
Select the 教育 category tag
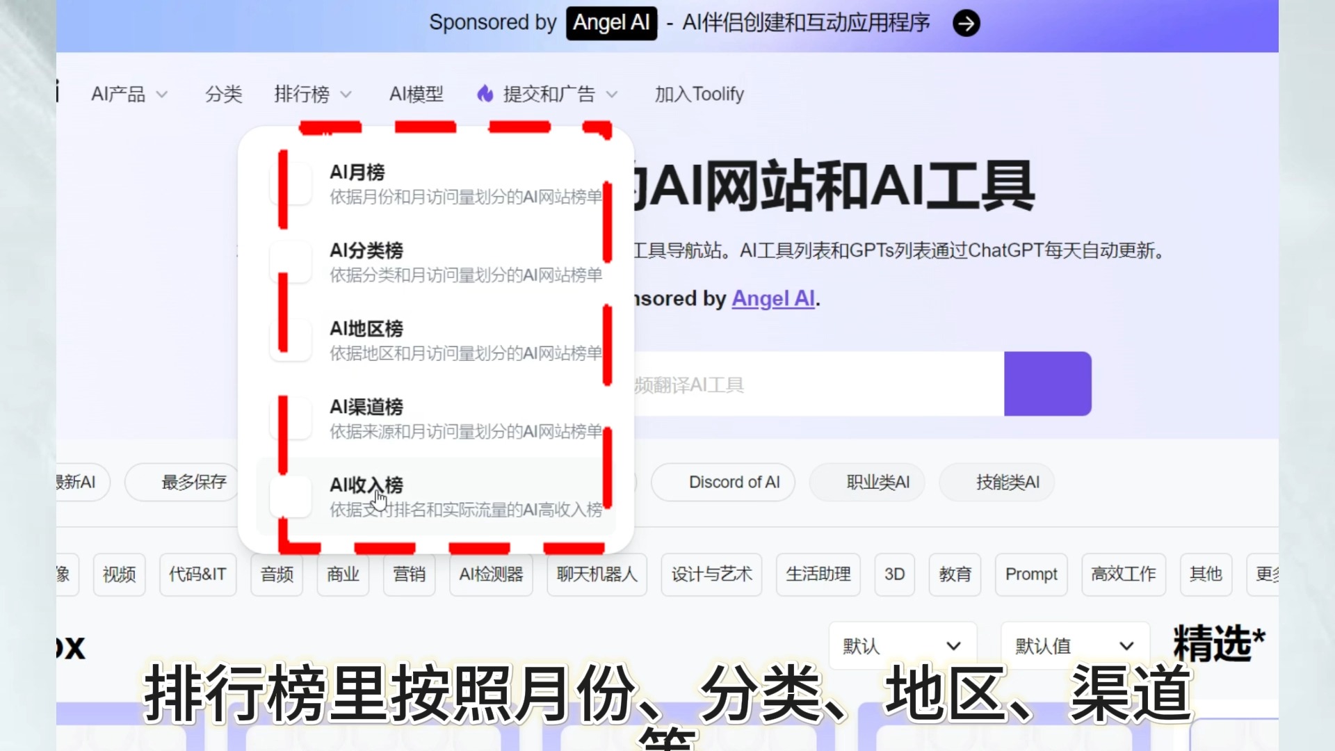coord(955,574)
